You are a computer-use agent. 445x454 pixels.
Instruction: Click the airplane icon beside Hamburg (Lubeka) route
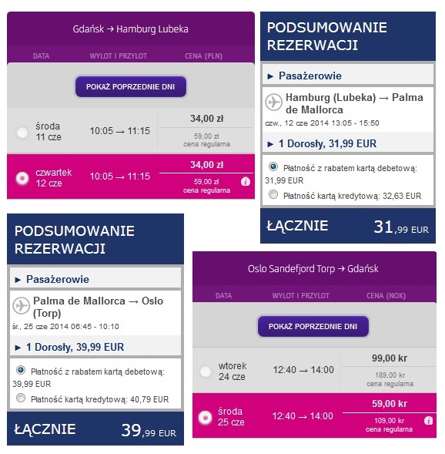tap(273, 102)
